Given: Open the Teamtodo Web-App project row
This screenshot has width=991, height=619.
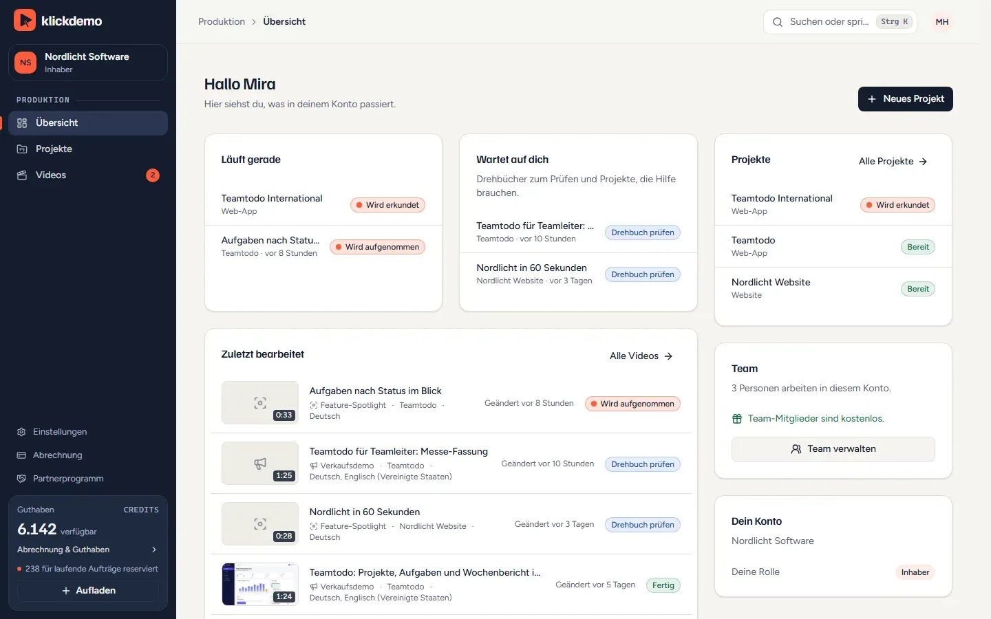Looking at the screenshot, I should click(833, 246).
